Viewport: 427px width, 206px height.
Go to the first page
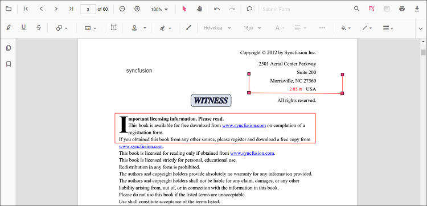26,9
